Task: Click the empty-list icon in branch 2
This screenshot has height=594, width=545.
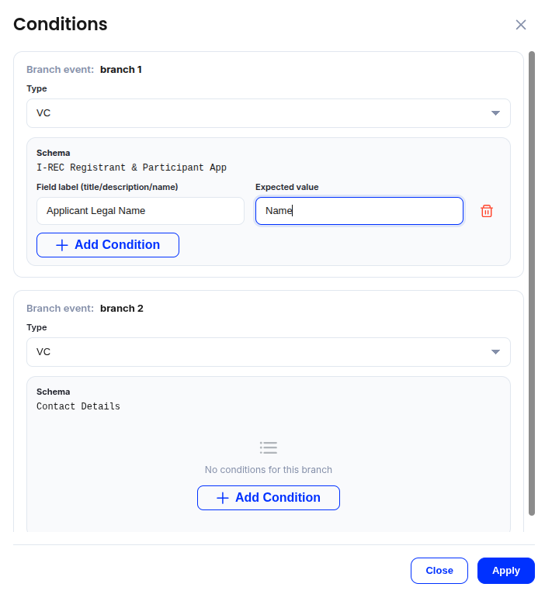Action: pyautogui.click(x=269, y=447)
